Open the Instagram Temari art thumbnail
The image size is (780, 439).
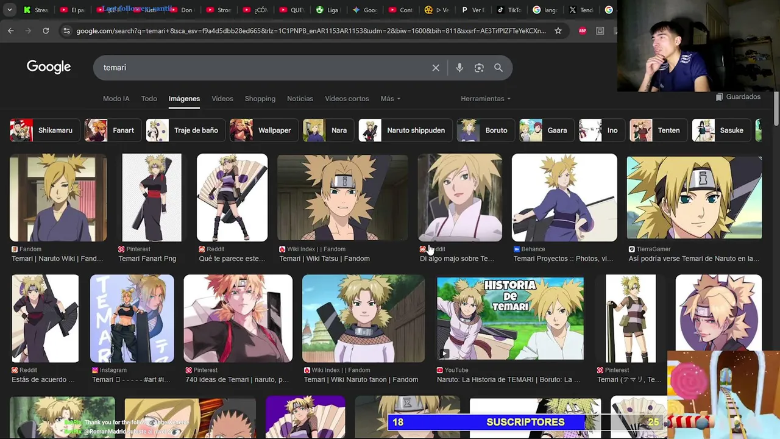132,318
